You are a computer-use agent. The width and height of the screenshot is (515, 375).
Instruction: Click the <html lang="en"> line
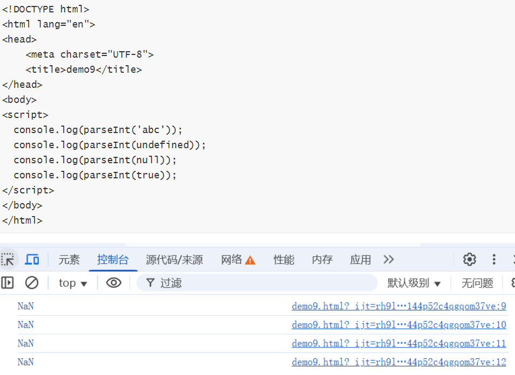49,24
